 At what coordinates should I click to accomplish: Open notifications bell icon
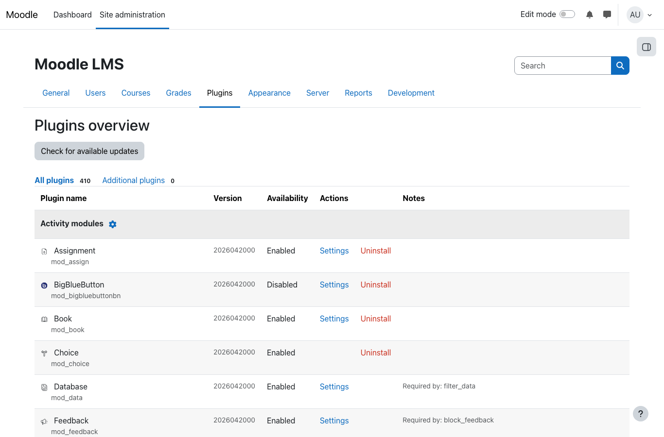click(x=590, y=15)
